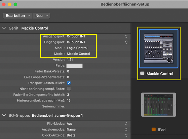Click the Version value 1.21
Image resolution: width=188 pixels, height=139 pixels.
(70, 60)
